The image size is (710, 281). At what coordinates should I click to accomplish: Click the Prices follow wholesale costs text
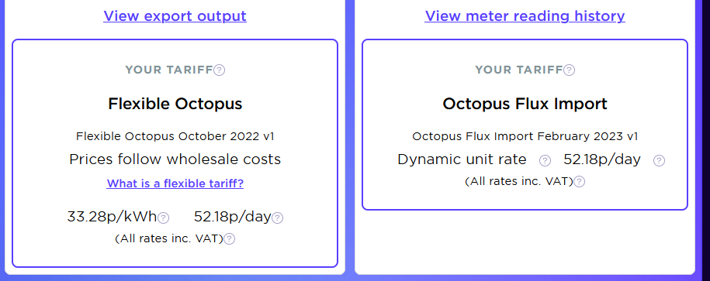175,159
